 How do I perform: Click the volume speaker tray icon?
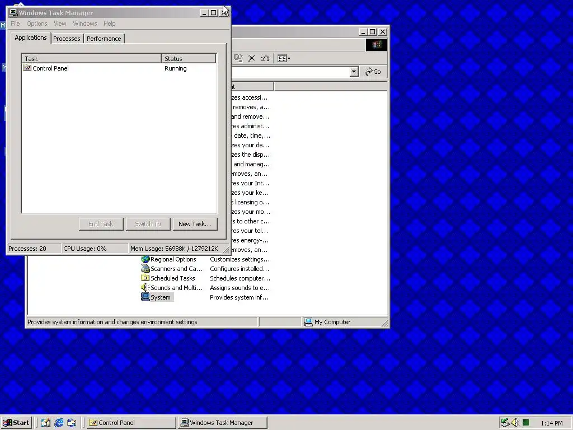pos(515,423)
